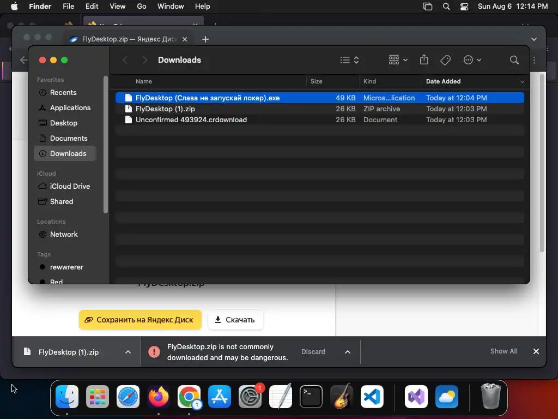Click the screen mirroring menu bar icon
558x419 pixels.
tap(427, 7)
